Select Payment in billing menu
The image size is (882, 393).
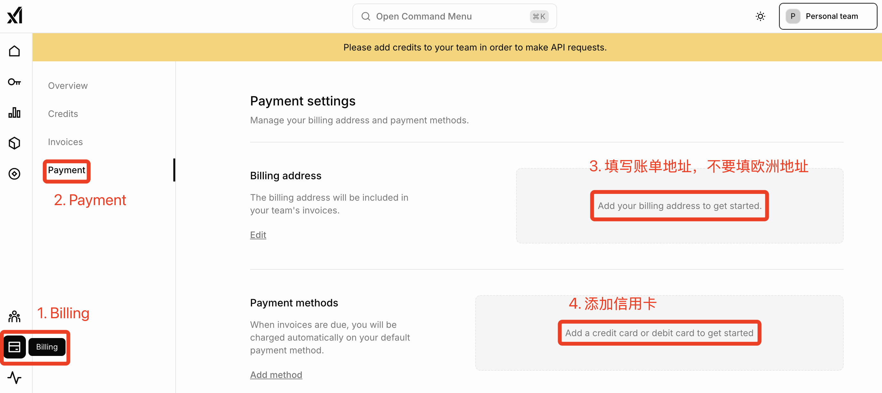67,170
